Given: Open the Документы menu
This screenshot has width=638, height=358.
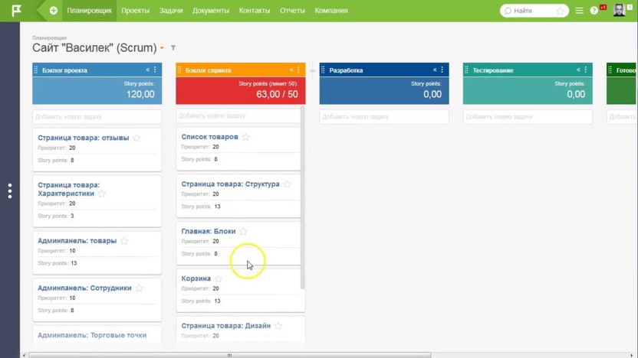Looking at the screenshot, I should 211,11.
